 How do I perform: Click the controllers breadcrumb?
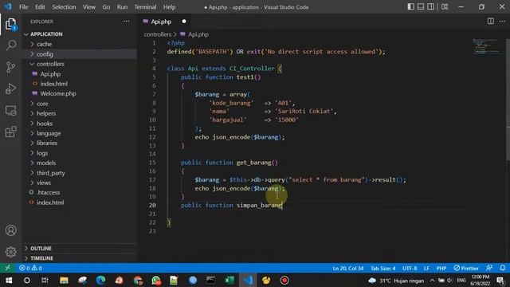pos(158,34)
